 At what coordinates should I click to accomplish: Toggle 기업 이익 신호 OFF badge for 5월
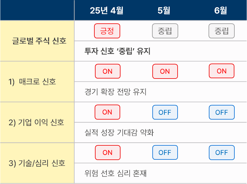coord(165,112)
